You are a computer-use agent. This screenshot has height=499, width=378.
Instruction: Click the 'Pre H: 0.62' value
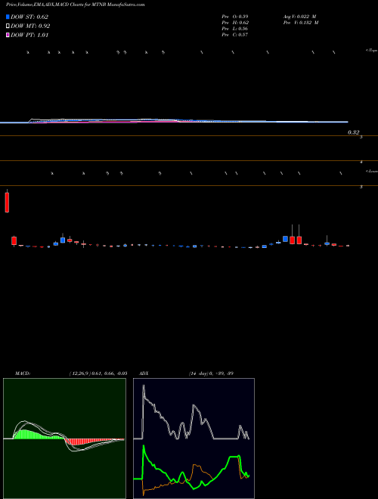(235, 23)
